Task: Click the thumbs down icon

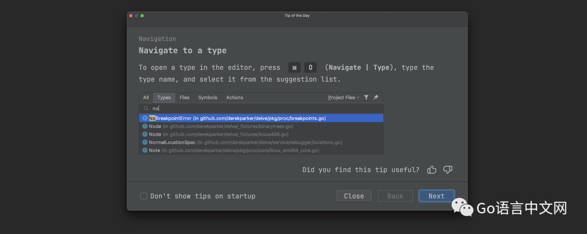Action: click(448, 170)
